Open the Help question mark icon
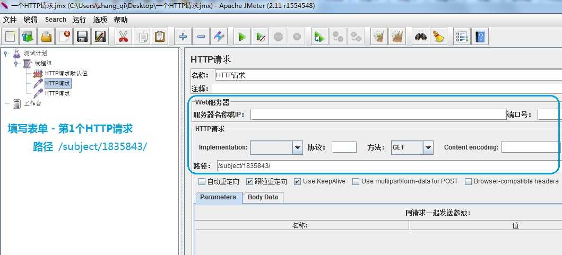 [480, 37]
